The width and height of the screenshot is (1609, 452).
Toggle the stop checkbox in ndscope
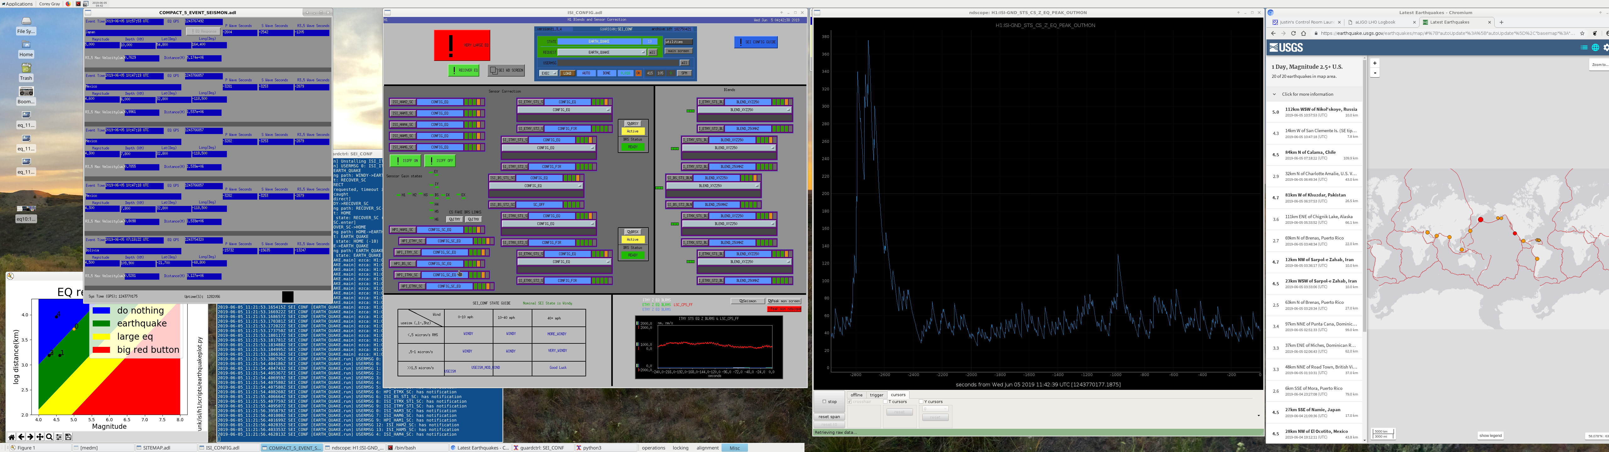coord(825,401)
